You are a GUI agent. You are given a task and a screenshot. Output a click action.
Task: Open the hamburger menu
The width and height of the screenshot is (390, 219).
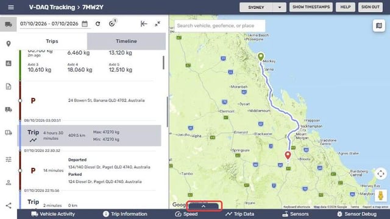11,7
